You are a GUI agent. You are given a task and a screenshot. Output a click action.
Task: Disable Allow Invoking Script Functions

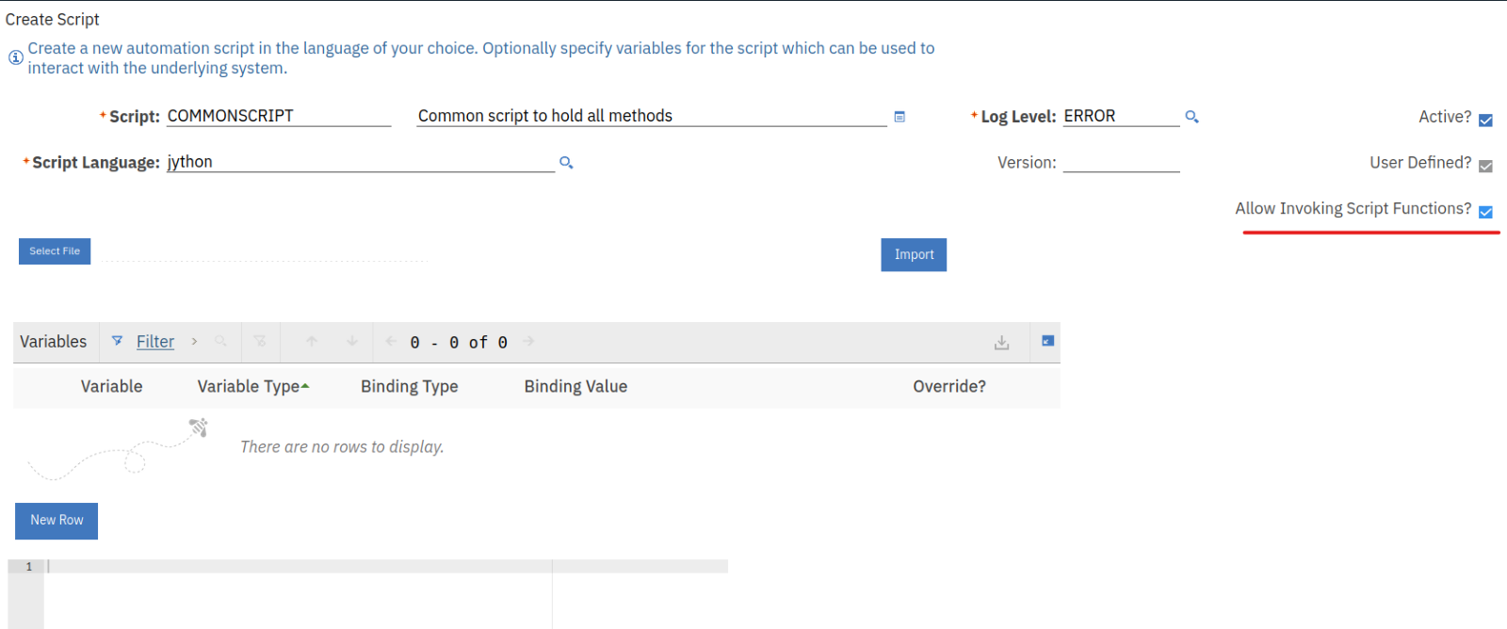1485,212
